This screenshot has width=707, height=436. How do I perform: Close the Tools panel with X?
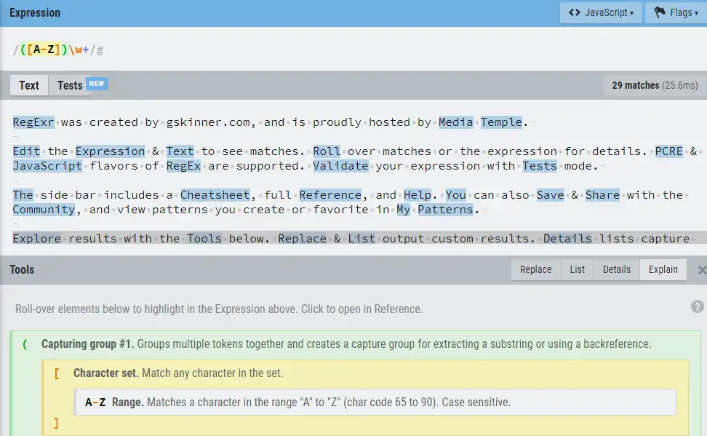pyautogui.click(x=701, y=270)
